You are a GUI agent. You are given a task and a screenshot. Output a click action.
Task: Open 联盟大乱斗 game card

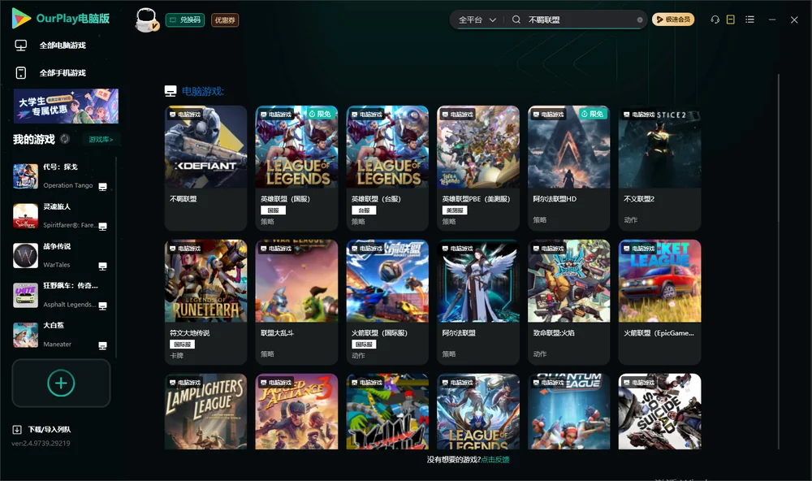pyautogui.click(x=296, y=302)
